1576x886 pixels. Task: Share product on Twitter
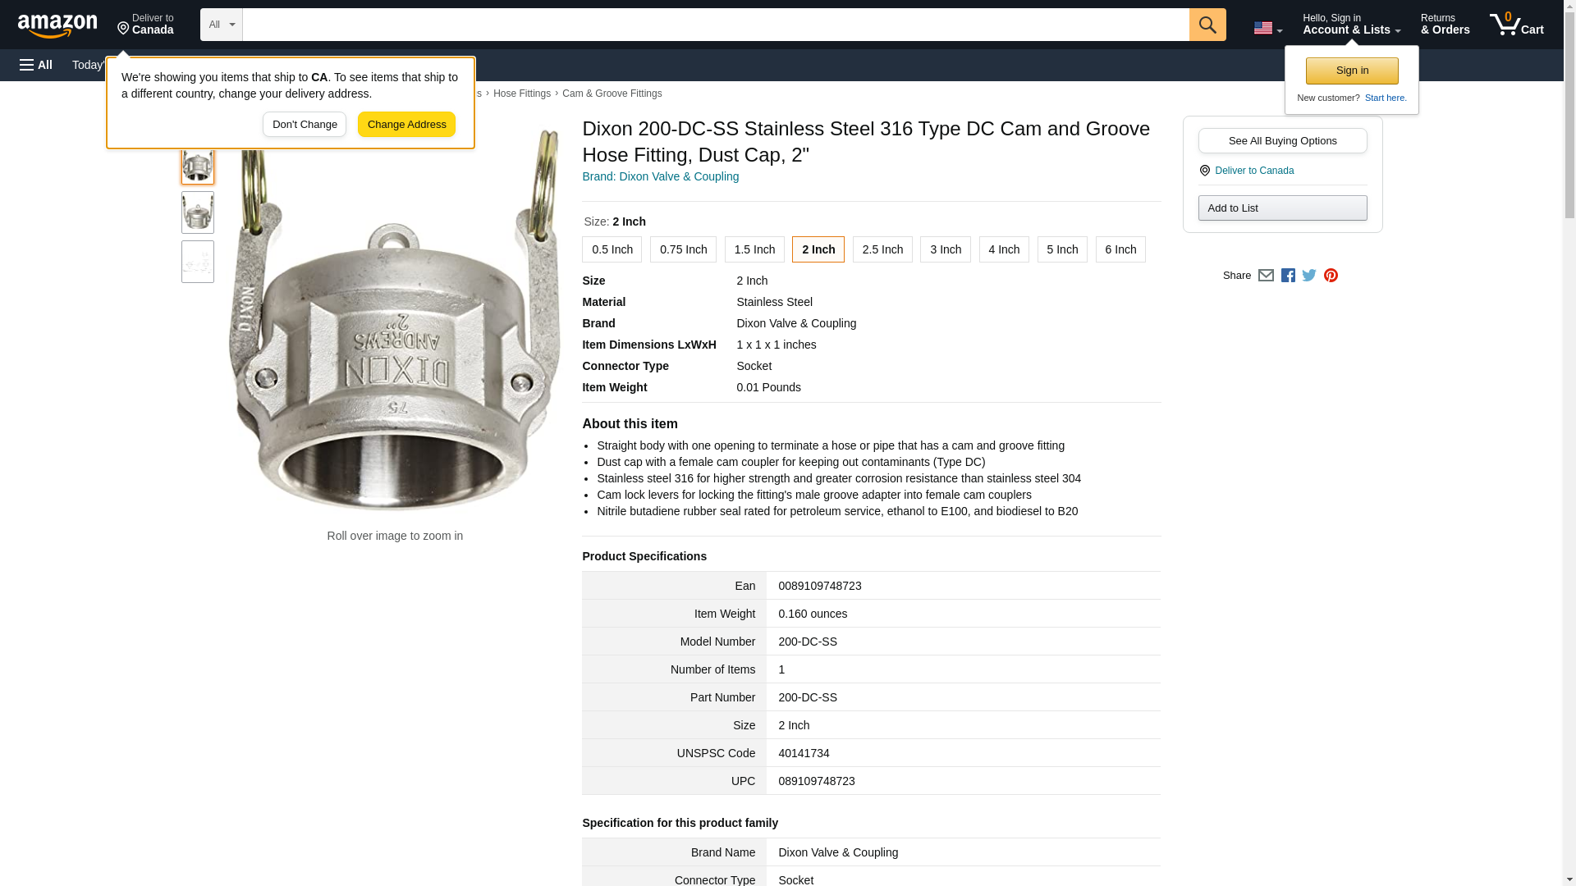(x=1309, y=276)
